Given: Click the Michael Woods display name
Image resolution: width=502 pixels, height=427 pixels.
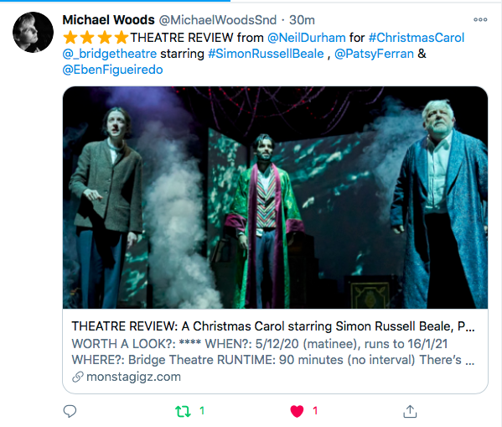Looking at the screenshot, I should pyautogui.click(x=109, y=20).
